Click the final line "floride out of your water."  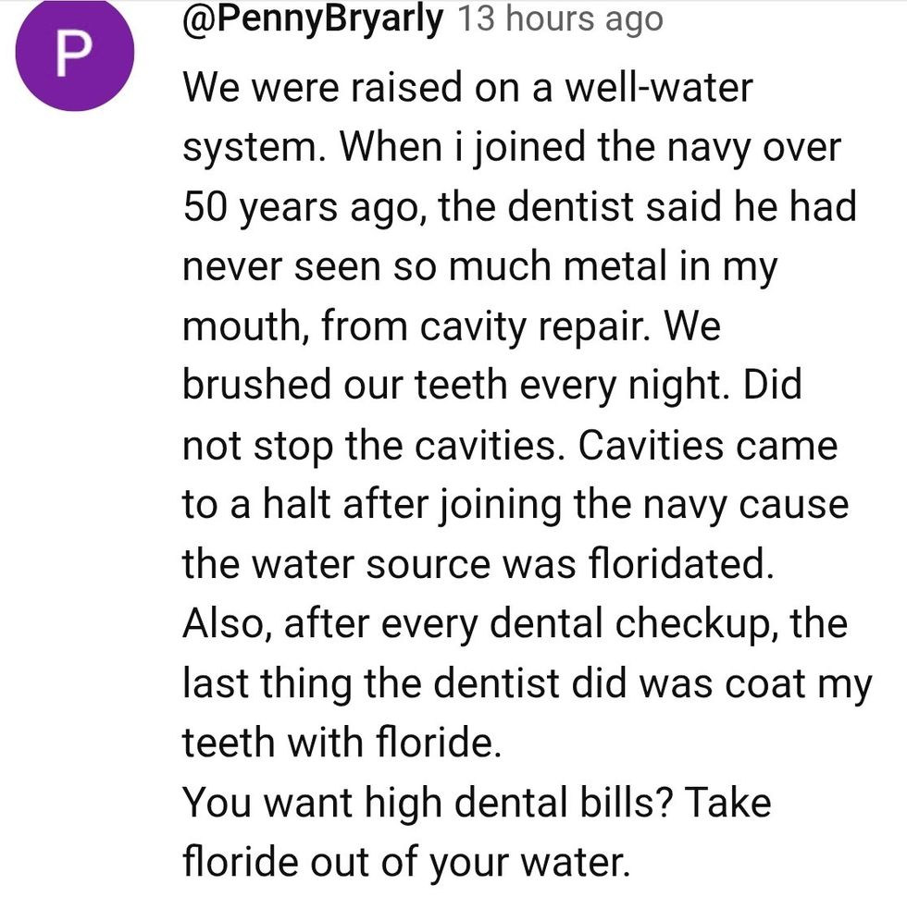406,864
